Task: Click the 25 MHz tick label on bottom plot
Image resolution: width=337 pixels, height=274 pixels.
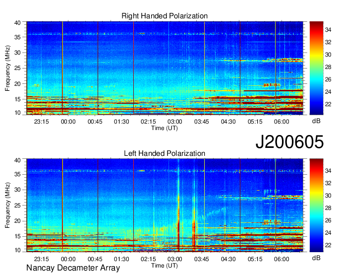Action: (17, 205)
